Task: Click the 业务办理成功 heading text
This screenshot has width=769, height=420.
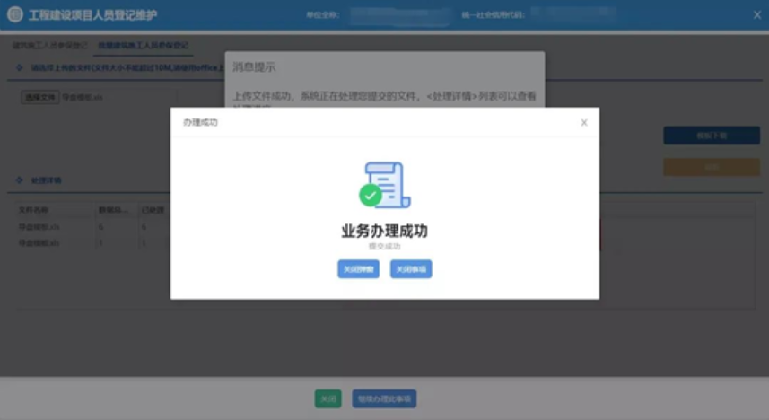Action: [385, 231]
